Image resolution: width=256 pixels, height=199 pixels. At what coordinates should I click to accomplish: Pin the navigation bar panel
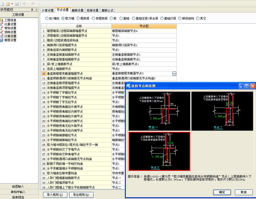pyautogui.click(x=32, y=10)
